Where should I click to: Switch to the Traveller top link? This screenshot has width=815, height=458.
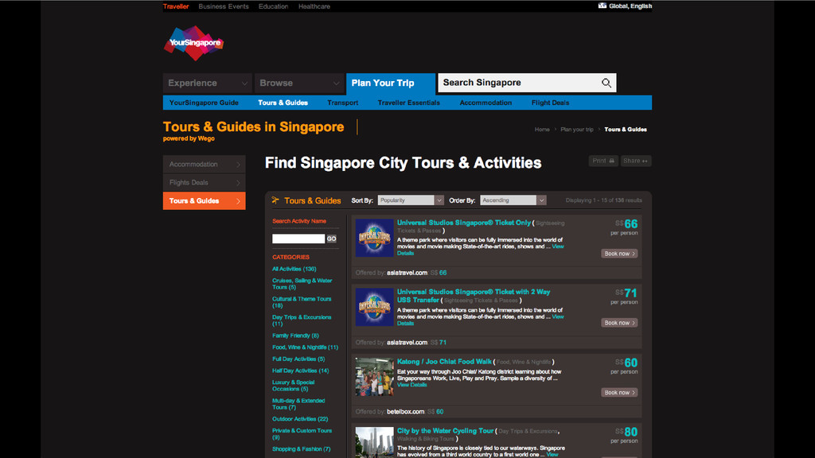pyautogui.click(x=176, y=6)
